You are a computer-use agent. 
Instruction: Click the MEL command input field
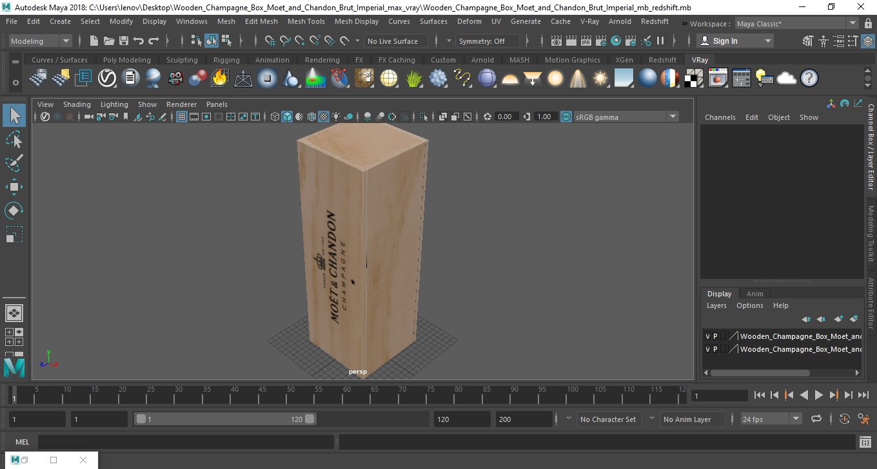[x=186, y=442]
